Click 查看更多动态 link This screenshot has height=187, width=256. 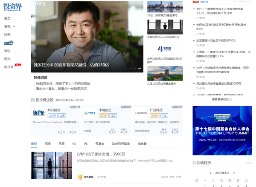(220, 99)
